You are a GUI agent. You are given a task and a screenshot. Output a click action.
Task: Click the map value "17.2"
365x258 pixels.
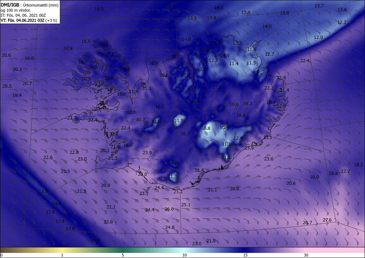192,89
